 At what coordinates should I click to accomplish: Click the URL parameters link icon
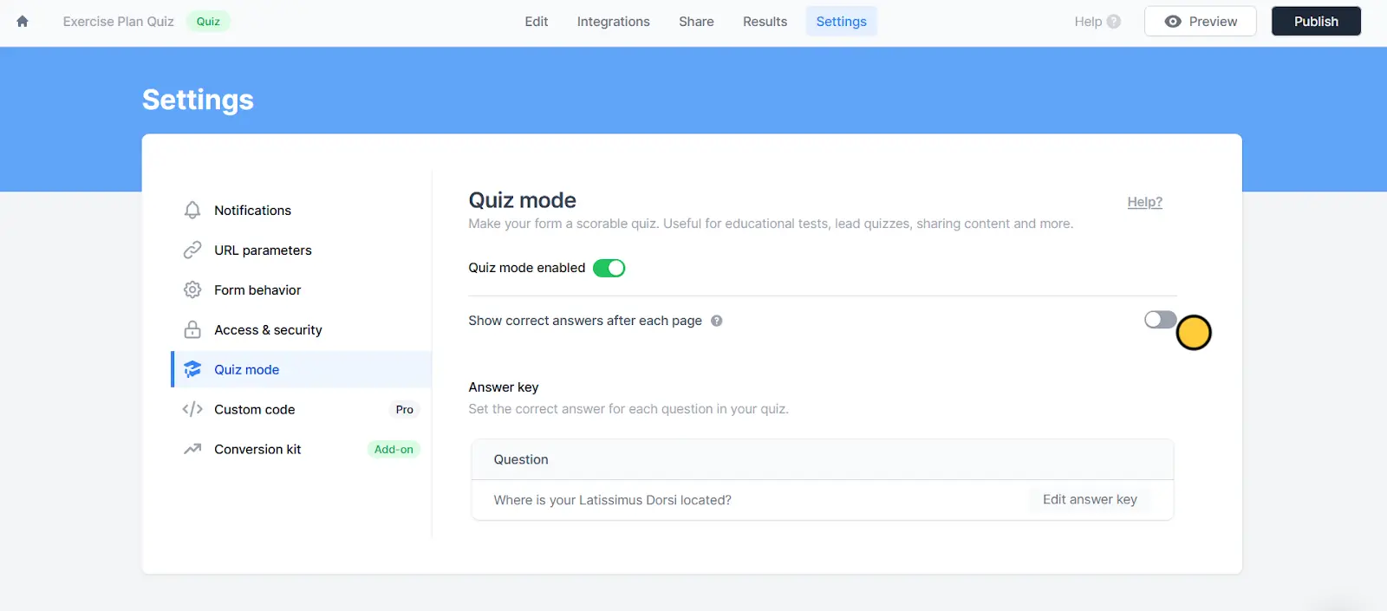pyautogui.click(x=192, y=250)
